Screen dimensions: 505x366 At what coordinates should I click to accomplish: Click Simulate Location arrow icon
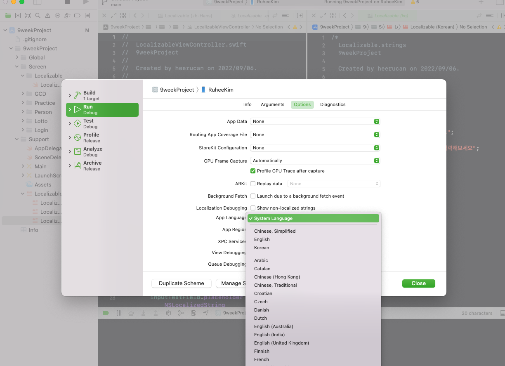(x=205, y=313)
